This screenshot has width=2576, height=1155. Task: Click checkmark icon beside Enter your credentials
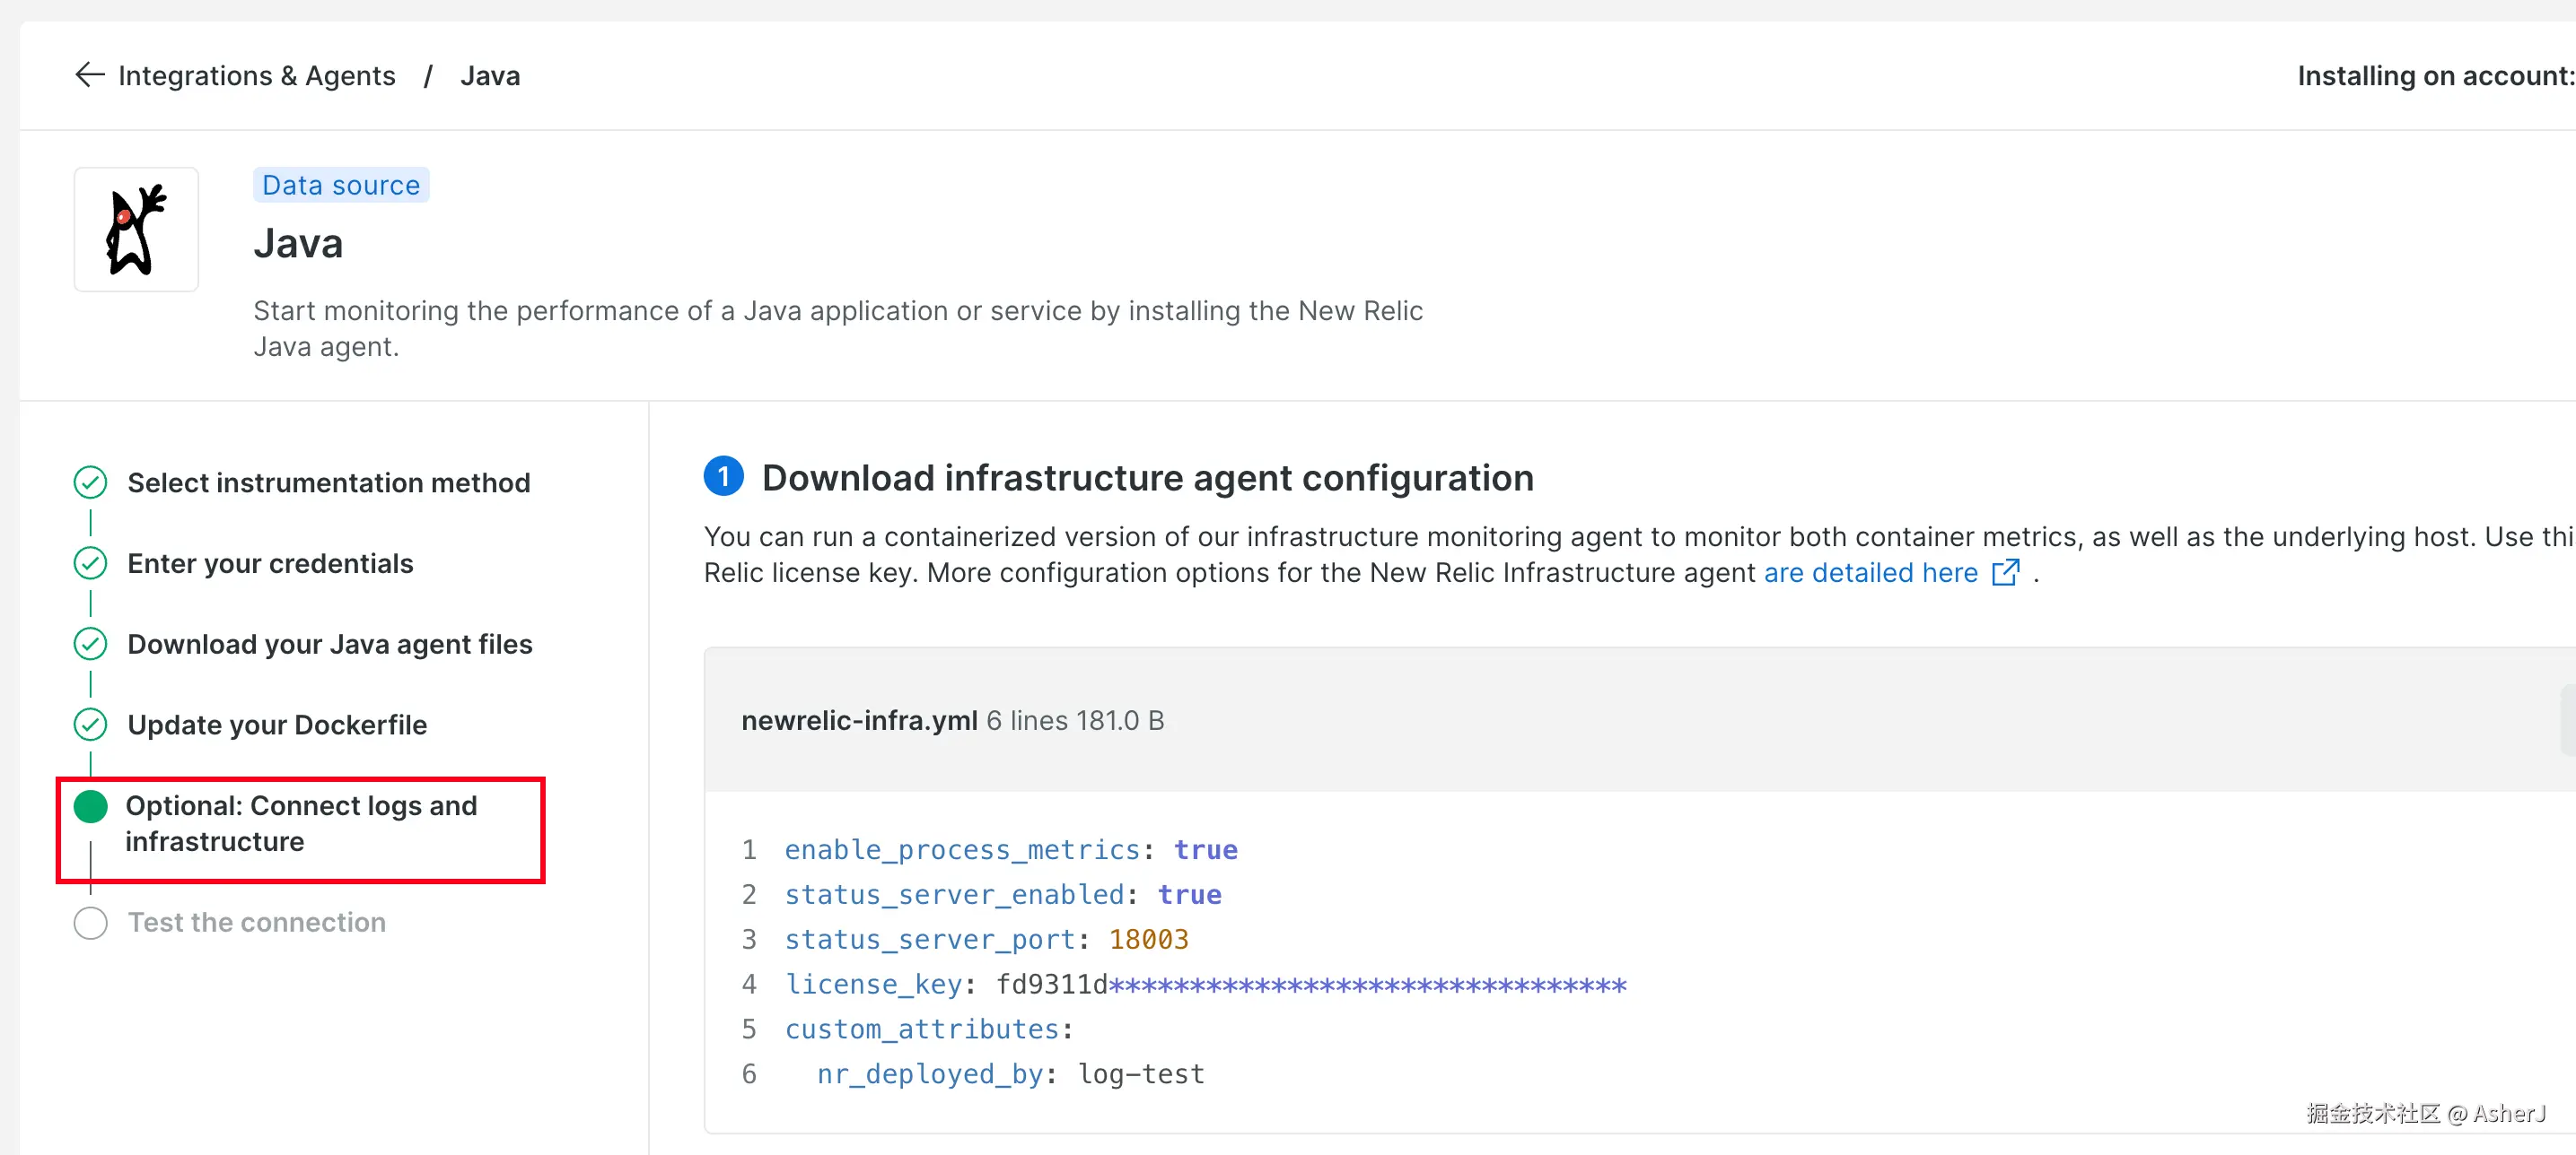90,563
